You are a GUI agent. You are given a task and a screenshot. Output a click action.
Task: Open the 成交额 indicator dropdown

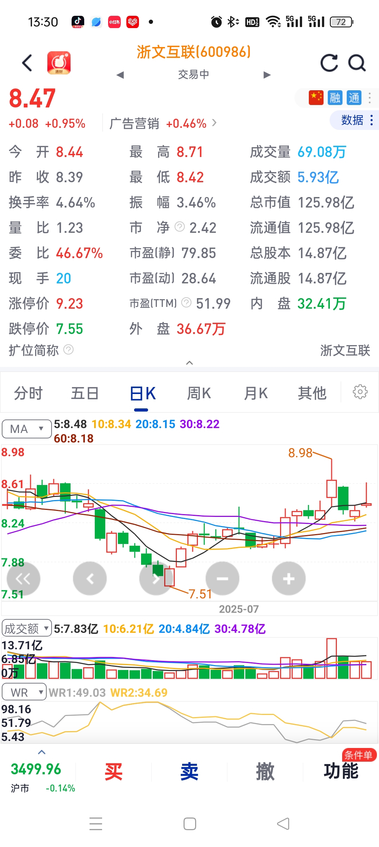point(27,629)
